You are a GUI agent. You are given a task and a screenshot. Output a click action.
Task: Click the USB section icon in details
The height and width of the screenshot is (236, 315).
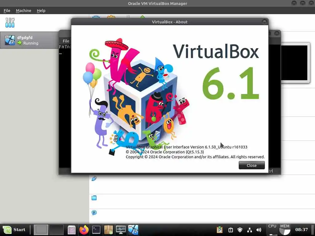[94, 179]
